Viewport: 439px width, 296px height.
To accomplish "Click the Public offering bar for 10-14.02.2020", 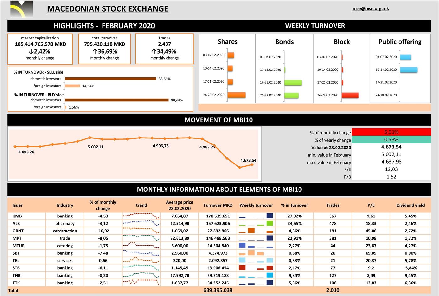I will coord(409,70).
